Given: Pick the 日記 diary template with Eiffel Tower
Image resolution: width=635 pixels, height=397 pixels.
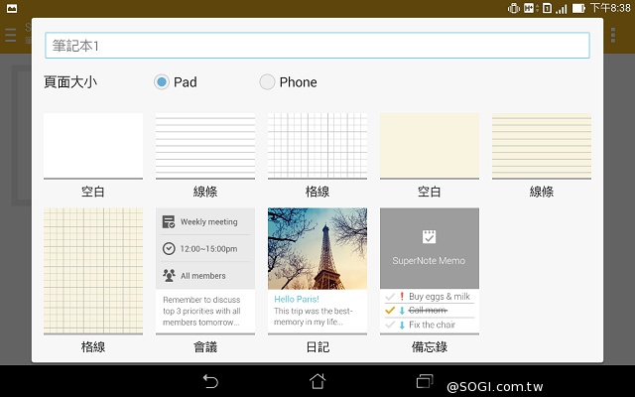Looking at the screenshot, I should pyautogui.click(x=317, y=271).
